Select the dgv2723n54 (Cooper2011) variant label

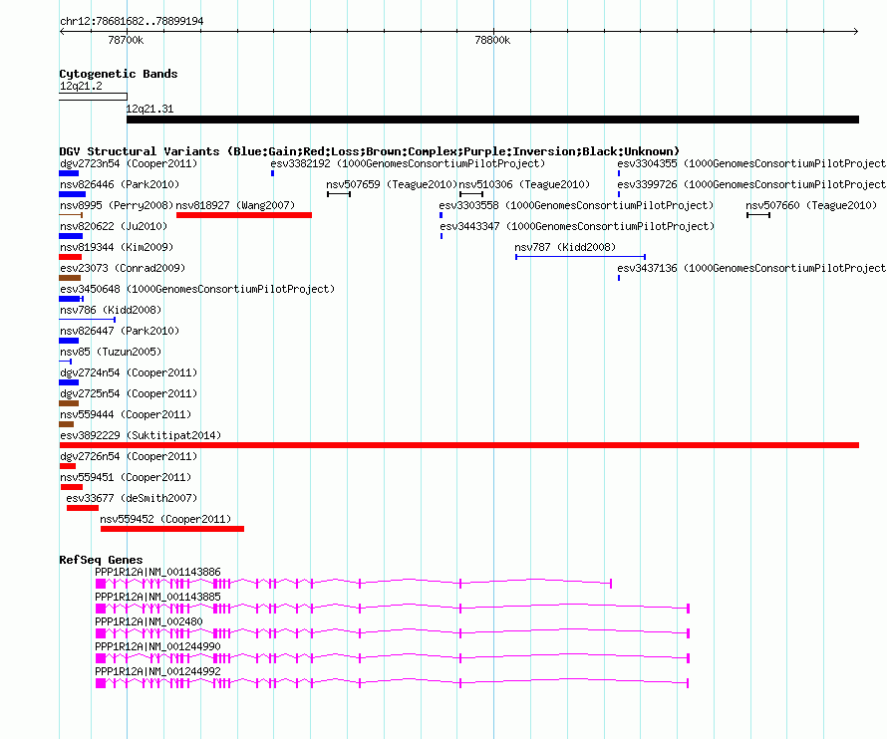click(129, 163)
